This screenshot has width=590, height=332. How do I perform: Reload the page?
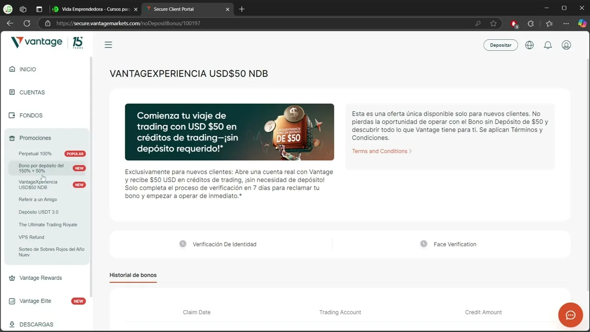[27, 23]
